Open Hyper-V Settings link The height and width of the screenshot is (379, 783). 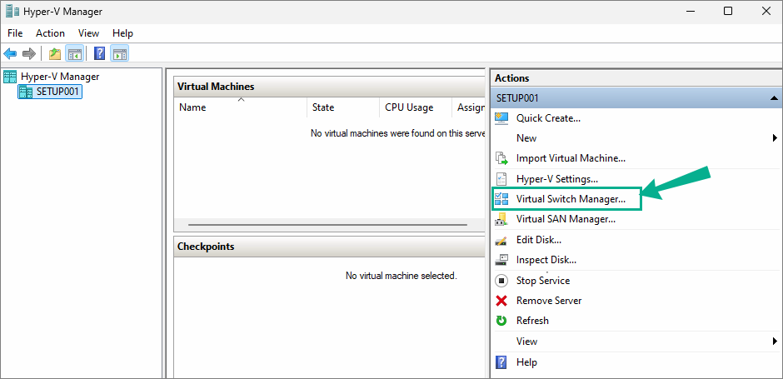[x=557, y=179]
